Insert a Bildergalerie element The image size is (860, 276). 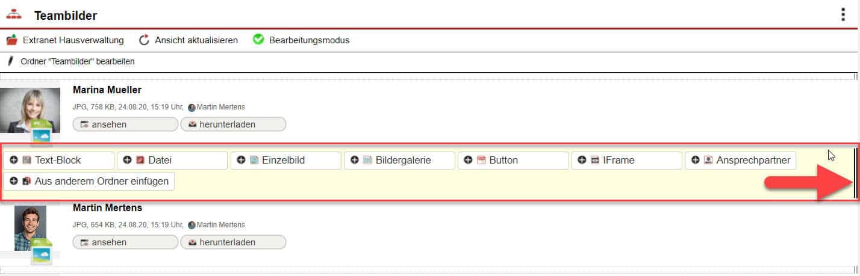399,161
